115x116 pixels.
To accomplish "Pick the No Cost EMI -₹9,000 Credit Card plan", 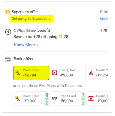I will (x=31, y=99).
